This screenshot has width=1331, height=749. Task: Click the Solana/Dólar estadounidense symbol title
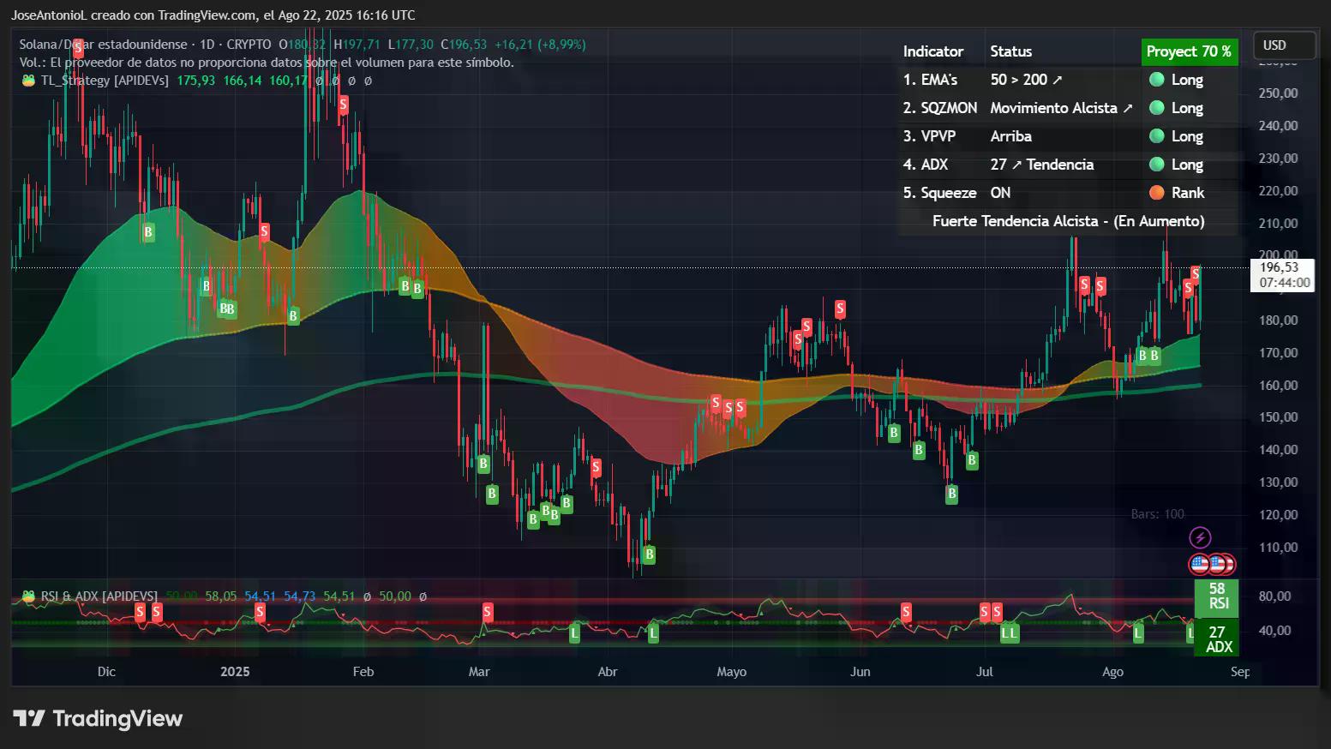pyautogui.click(x=103, y=45)
